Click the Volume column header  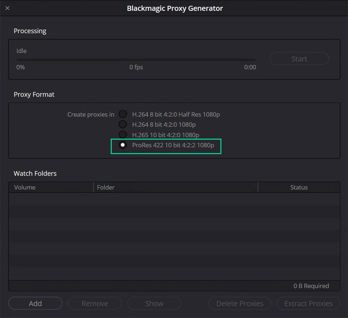25,187
